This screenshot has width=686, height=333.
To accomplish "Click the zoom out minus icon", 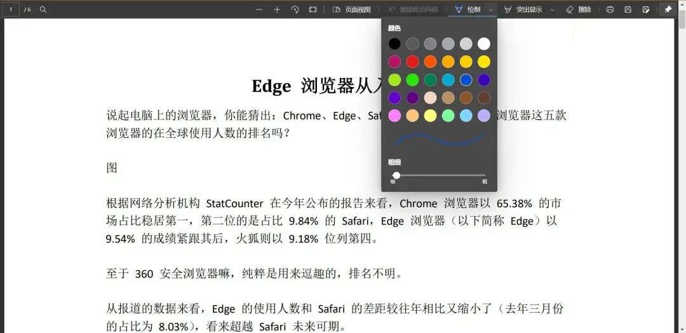I will (259, 9).
